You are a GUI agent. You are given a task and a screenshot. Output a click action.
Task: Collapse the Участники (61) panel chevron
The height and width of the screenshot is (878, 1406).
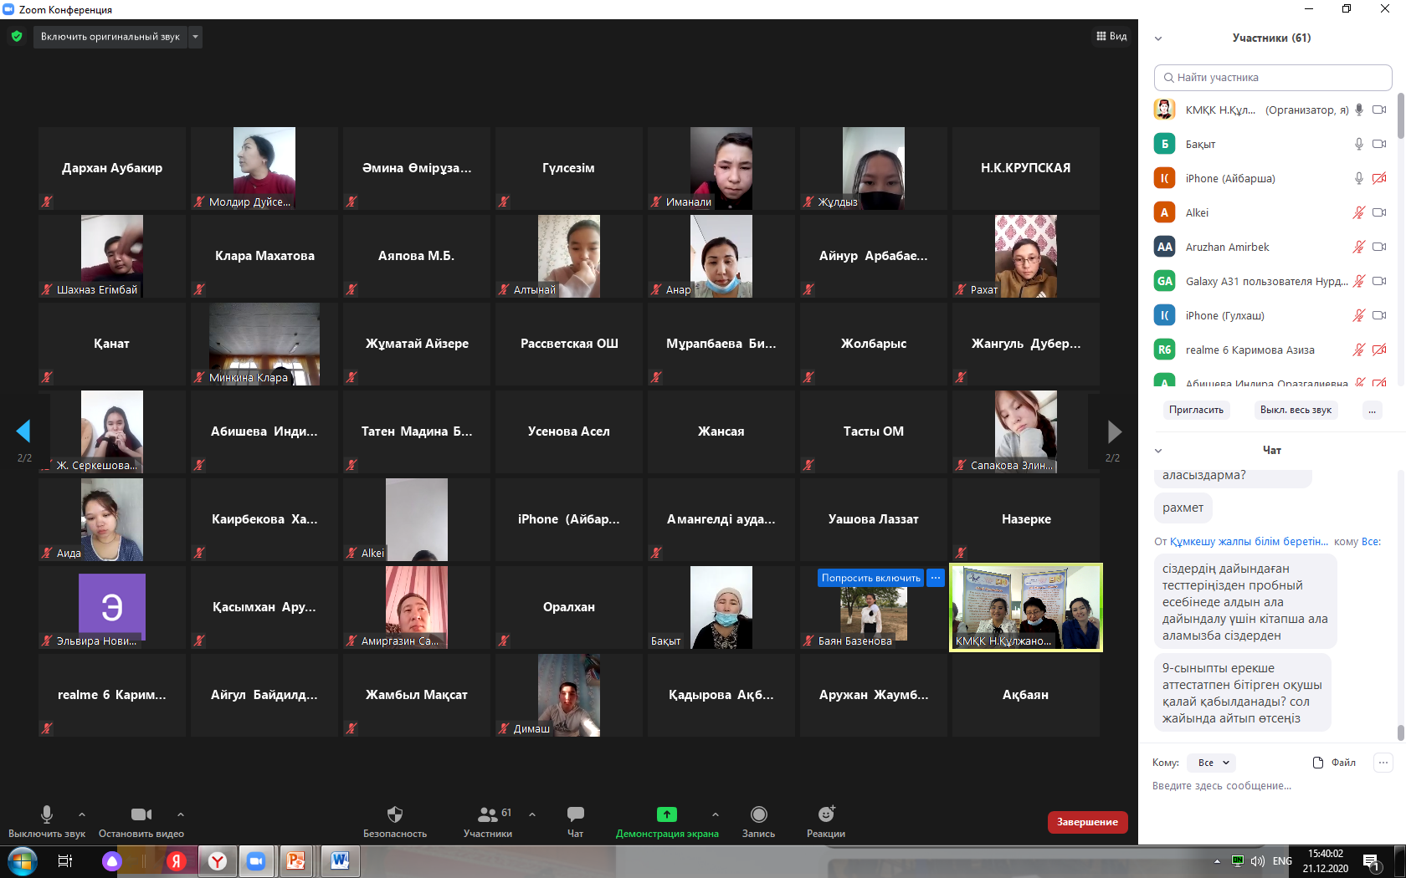1158,38
